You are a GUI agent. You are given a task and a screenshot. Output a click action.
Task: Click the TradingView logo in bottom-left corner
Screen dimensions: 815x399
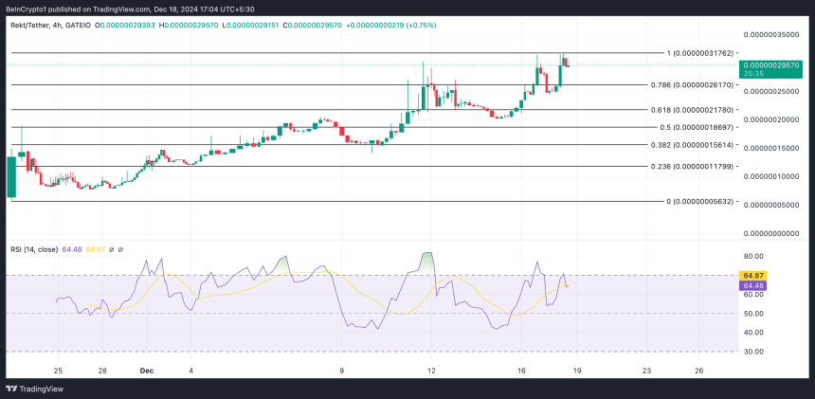coord(34,389)
